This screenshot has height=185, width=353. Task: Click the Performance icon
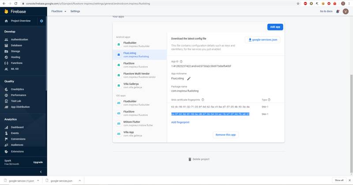[6, 95]
